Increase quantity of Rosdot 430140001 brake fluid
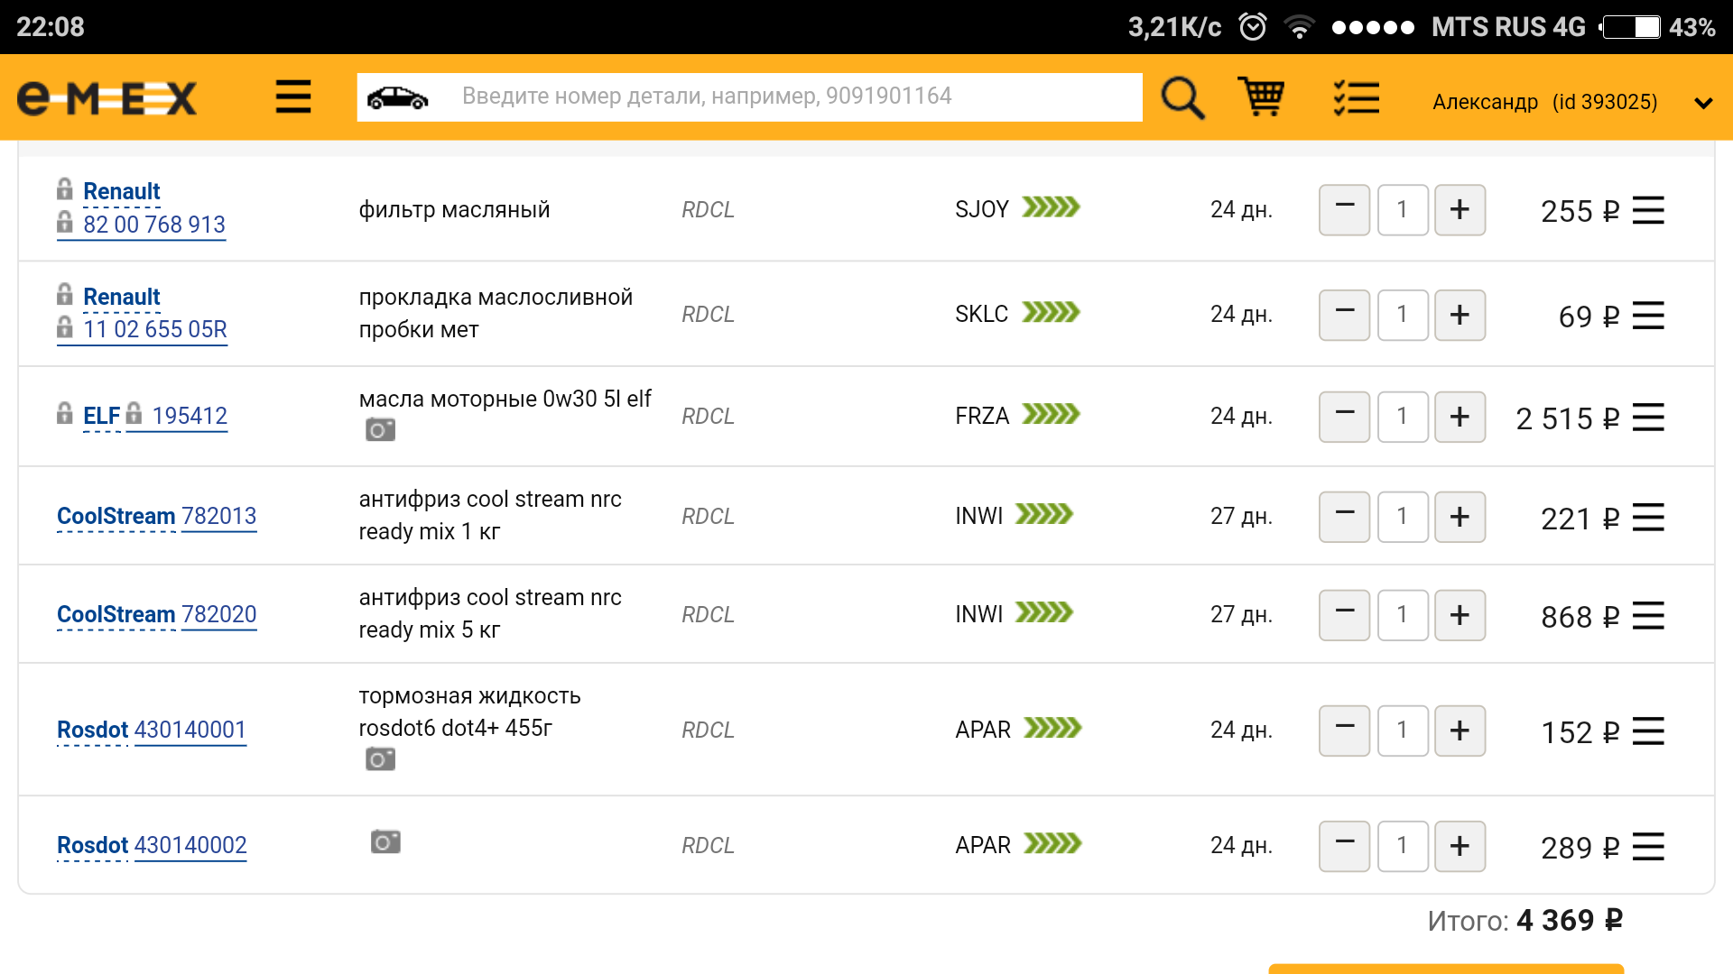 pos(1460,730)
